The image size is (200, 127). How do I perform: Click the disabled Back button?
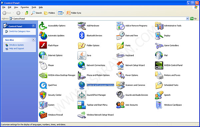8,13
